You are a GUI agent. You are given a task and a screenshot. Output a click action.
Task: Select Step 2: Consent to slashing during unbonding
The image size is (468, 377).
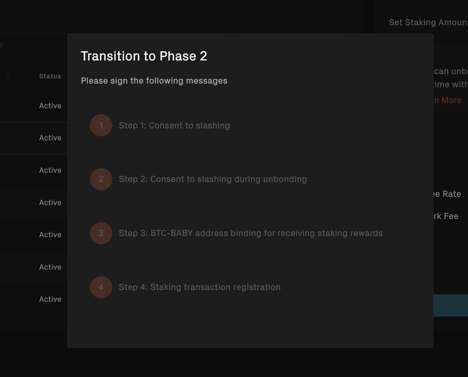pos(250,179)
